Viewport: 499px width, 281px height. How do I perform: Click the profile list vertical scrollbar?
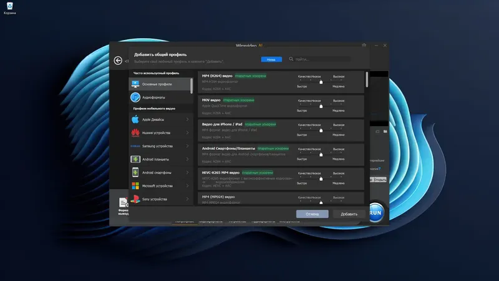pyautogui.click(x=367, y=79)
